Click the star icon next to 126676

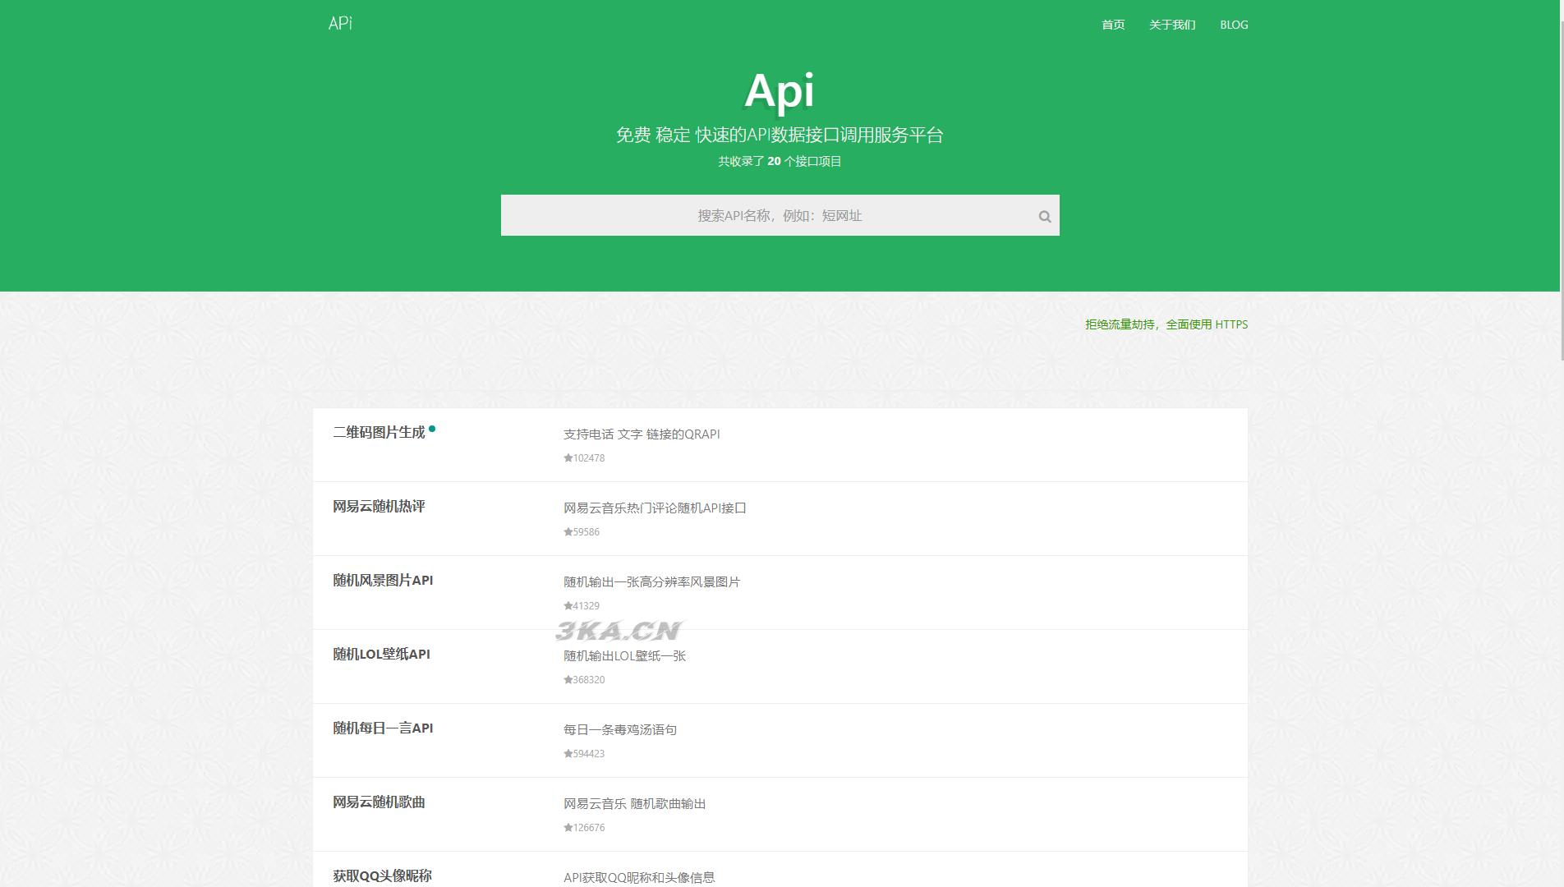pos(568,827)
